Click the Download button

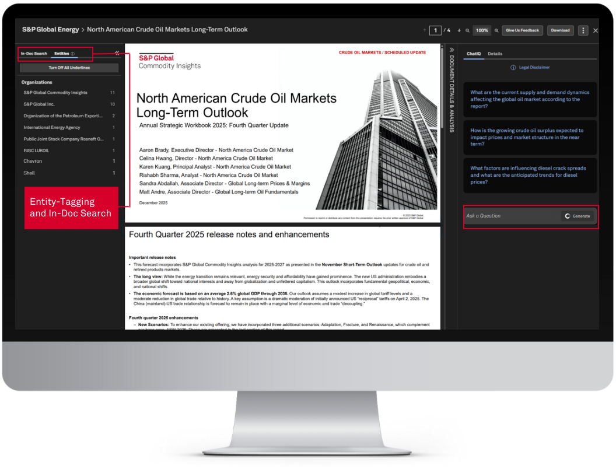(560, 30)
